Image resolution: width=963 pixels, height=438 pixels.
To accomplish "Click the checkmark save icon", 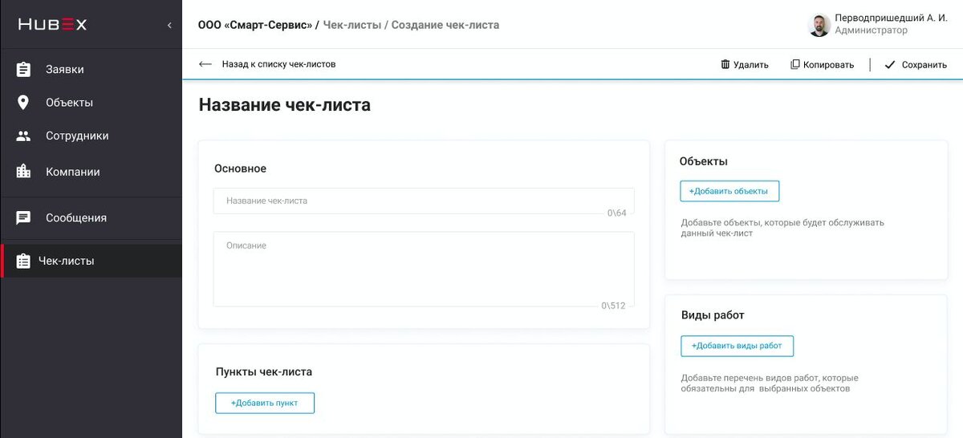I will click(x=889, y=64).
